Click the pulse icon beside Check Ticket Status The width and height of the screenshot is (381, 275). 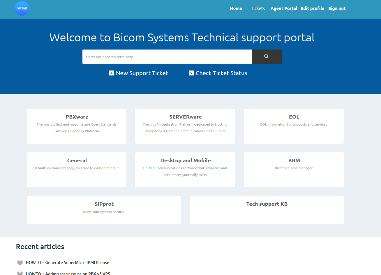click(x=191, y=73)
